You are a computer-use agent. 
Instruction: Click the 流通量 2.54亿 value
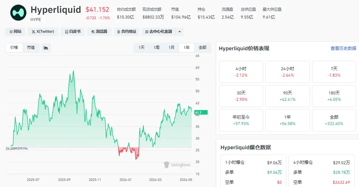tap(228, 17)
